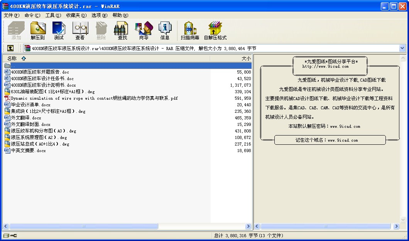Open the View (查看) file tool

click(x=80, y=31)
